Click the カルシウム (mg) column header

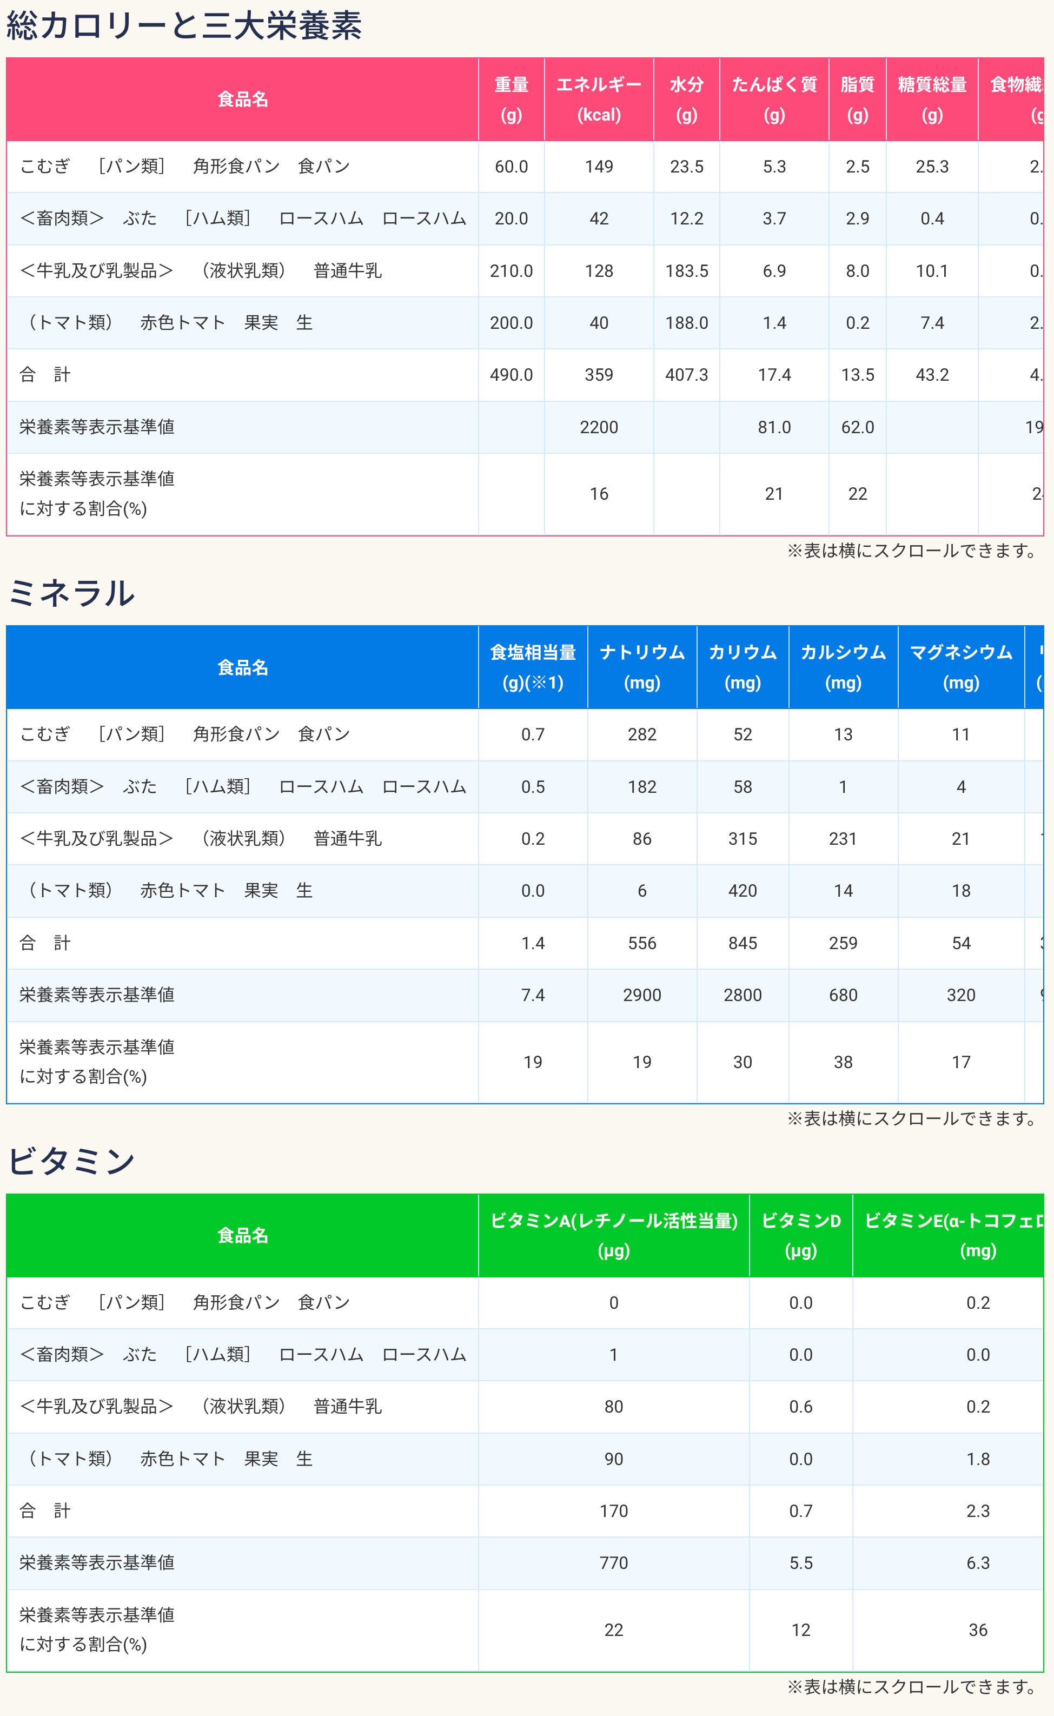click(x=844, y=668)
